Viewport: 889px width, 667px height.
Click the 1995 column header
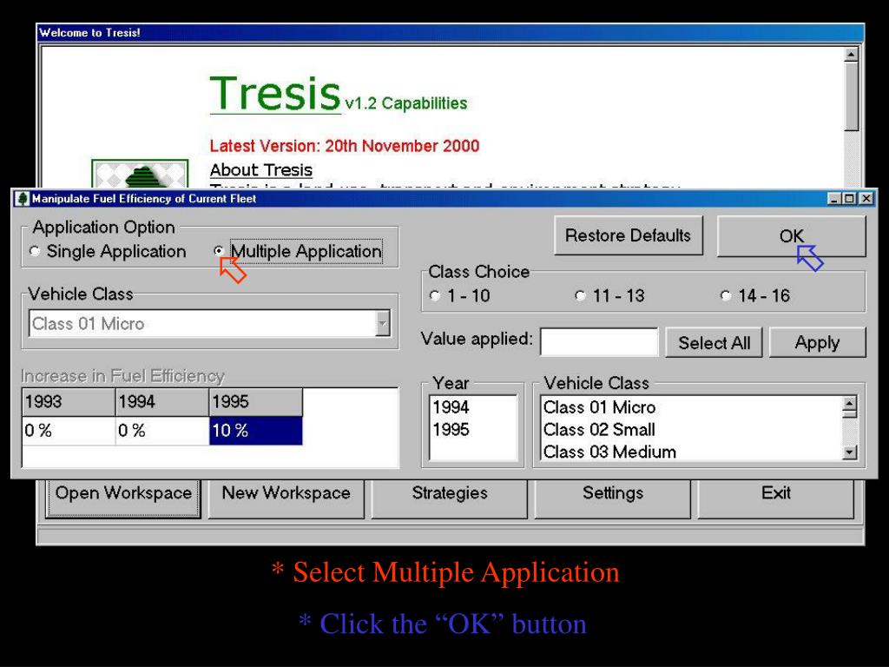click(256, 402)
